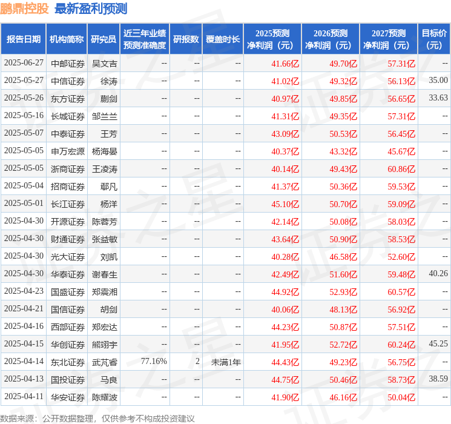This screenshot has height=424, width=451.
Task: Click the 2026预测净利润 header
Action: [x=331, y=39]
